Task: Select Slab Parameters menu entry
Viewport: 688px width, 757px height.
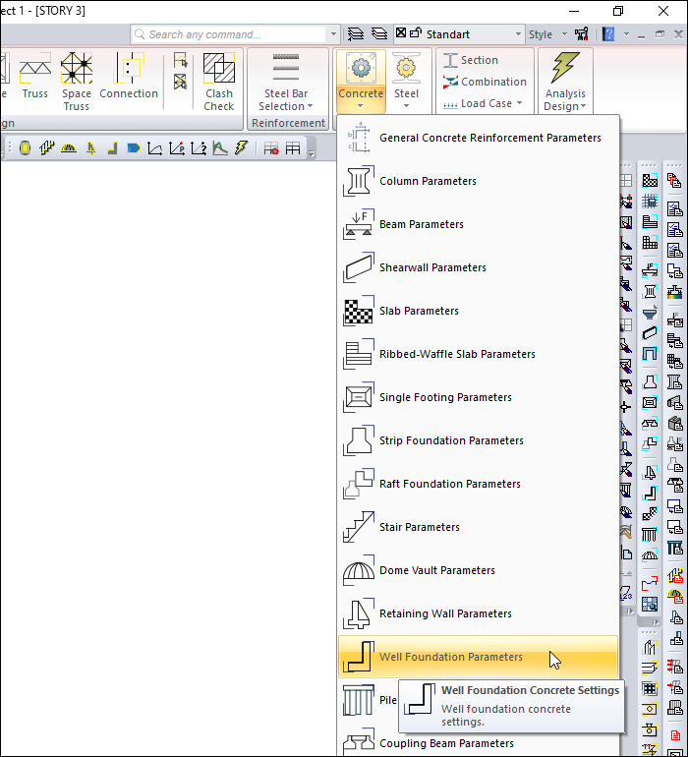Action: pyautogui.click(x=419, y=311)
